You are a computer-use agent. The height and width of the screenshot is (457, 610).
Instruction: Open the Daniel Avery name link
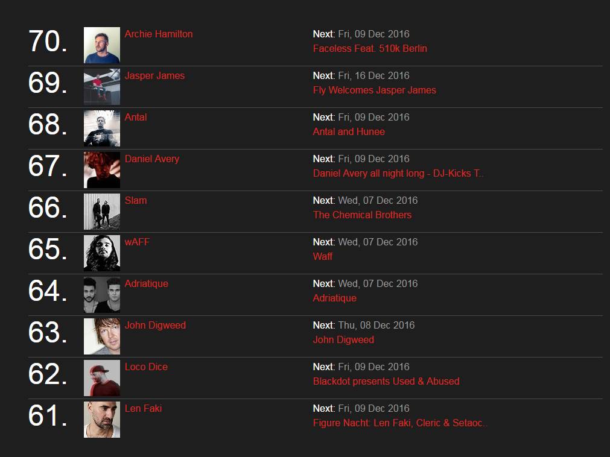coord(152,159)
